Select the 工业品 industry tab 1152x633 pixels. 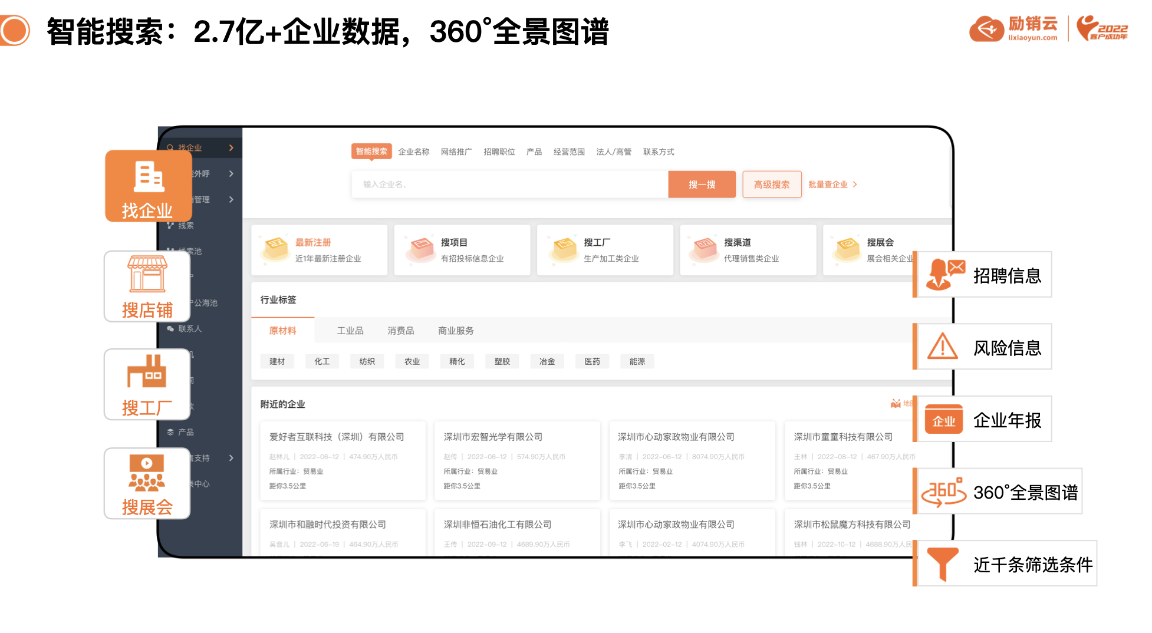[x=350, y=331]
